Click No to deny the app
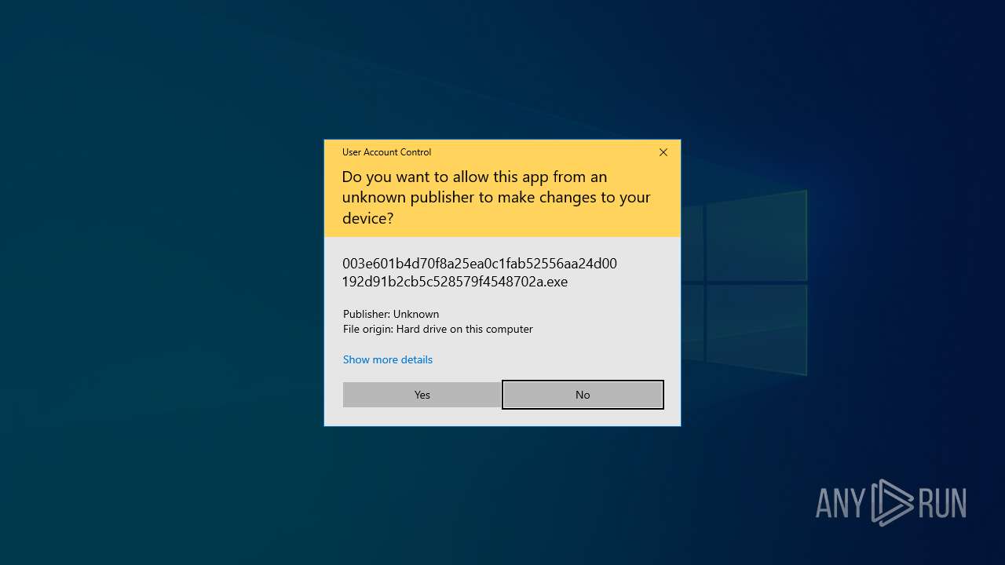The image size is (1005, 565). tap(583, 395)
